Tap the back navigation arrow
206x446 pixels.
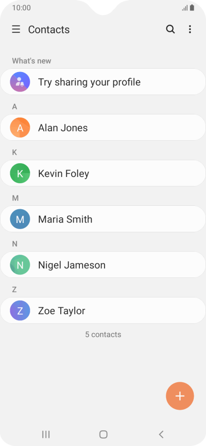[x=161, y=434]
